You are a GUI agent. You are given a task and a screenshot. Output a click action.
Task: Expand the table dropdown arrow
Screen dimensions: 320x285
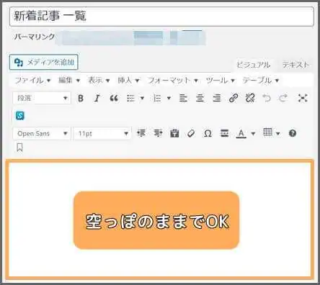(278, 133)
